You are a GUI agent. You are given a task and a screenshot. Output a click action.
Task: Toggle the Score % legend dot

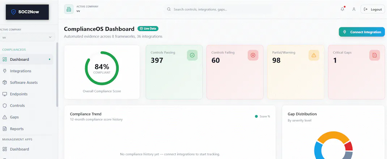click(x=256, y=116)
